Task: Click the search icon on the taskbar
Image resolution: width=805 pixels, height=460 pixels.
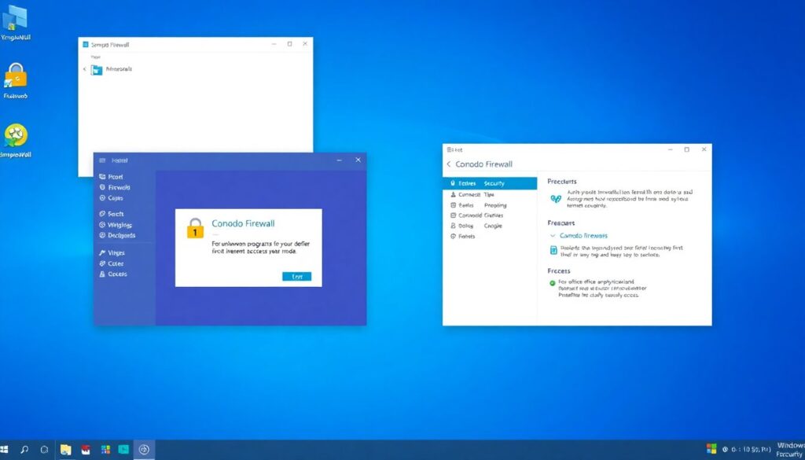Action: click(24, 450)
